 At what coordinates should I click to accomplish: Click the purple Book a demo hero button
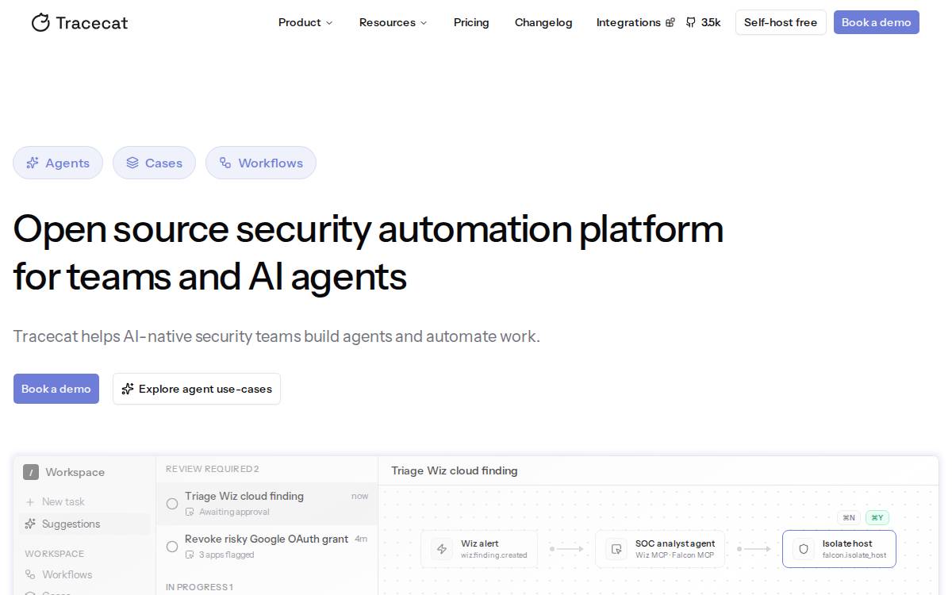56,389
